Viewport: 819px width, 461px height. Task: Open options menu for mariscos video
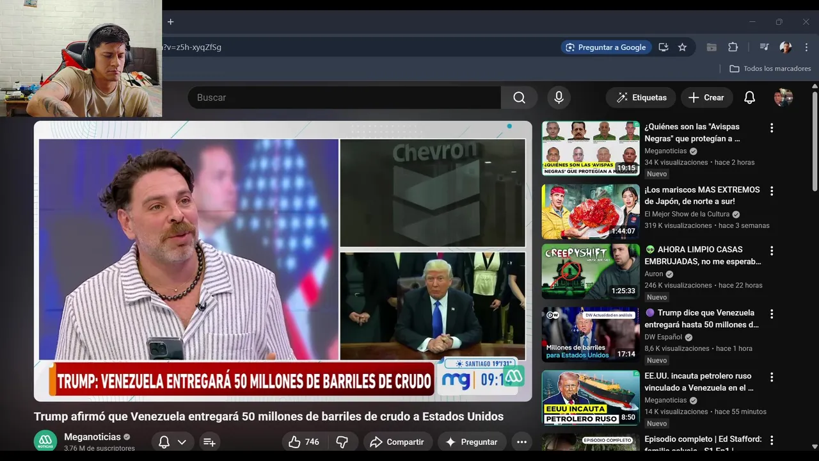[771, 191]
